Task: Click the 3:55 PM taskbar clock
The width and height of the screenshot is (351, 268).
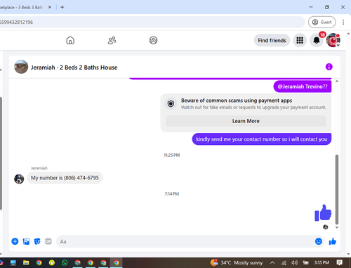Action: point(322,262)
